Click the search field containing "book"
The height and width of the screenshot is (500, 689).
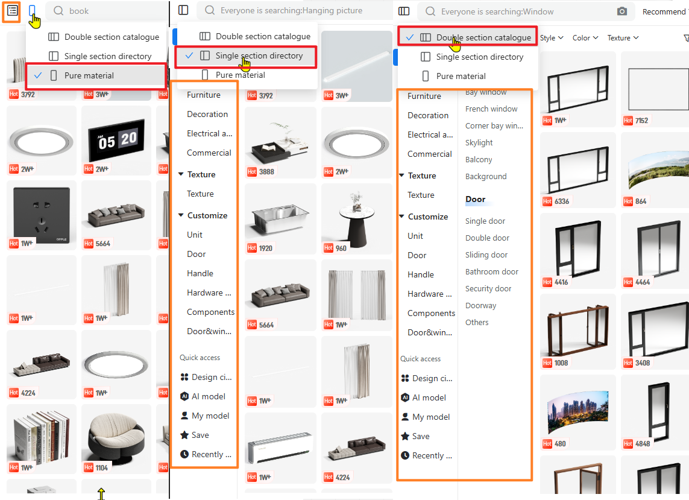[109, 11]
